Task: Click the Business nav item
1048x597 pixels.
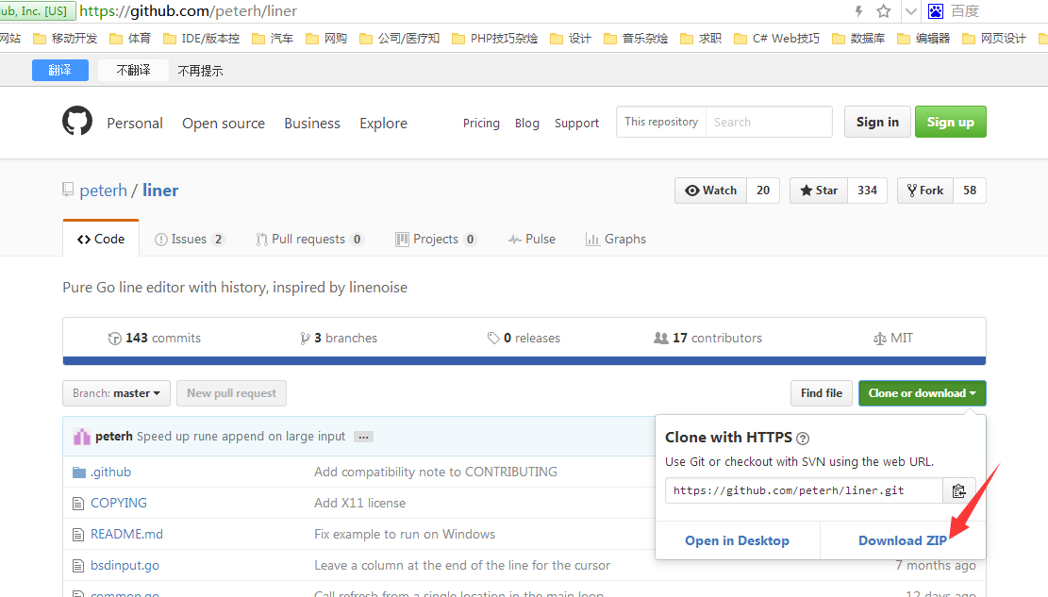Action: pyautogui.click(x=312, y=123)
